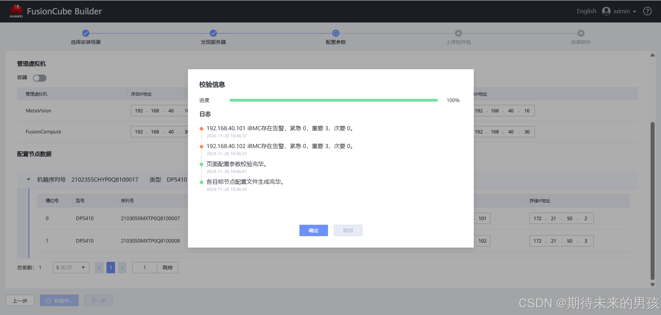
Task: Click the vertical scrollbar thumb
Action: [x=652, y=201]
